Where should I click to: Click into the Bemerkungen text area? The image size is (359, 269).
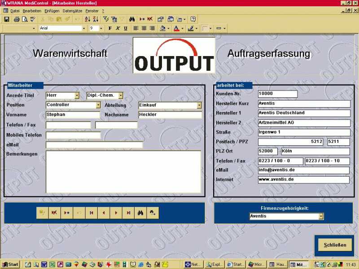[x=123, y=172]
